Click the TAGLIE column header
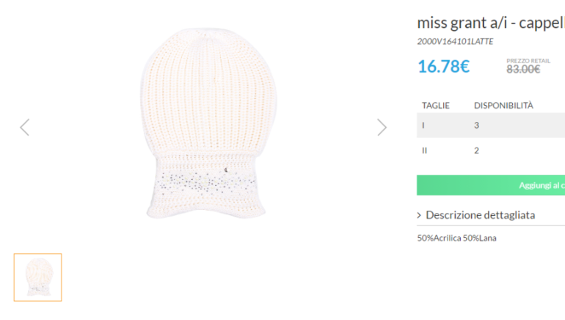The image size is (565, 320). [x=436, y=106]
